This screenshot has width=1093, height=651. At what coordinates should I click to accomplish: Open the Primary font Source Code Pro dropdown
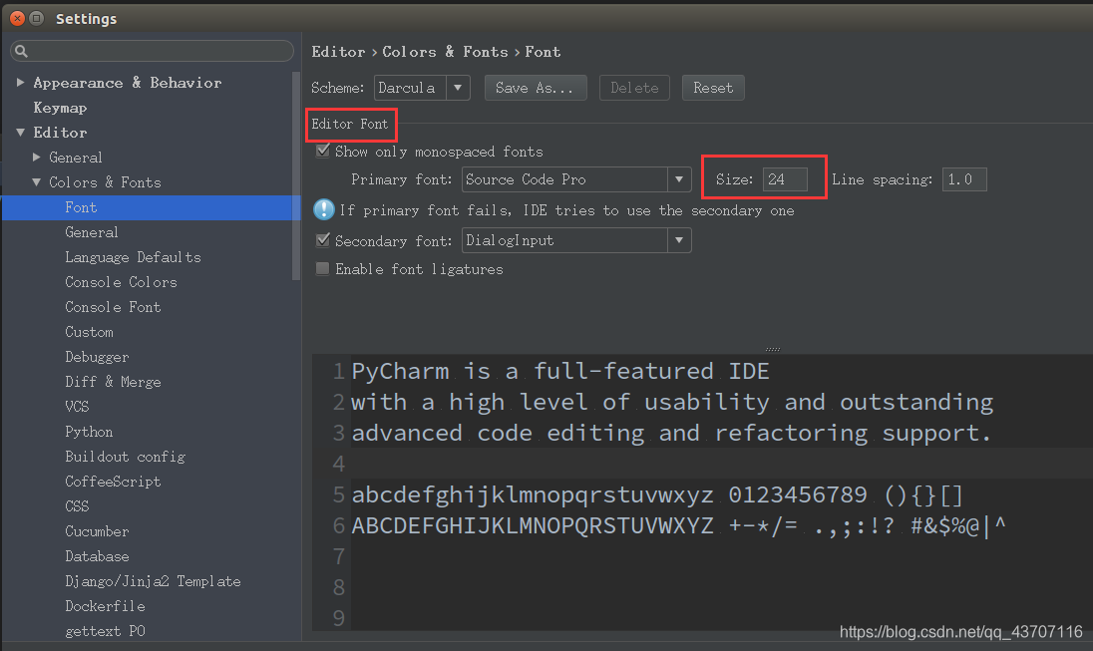[576, 179]
